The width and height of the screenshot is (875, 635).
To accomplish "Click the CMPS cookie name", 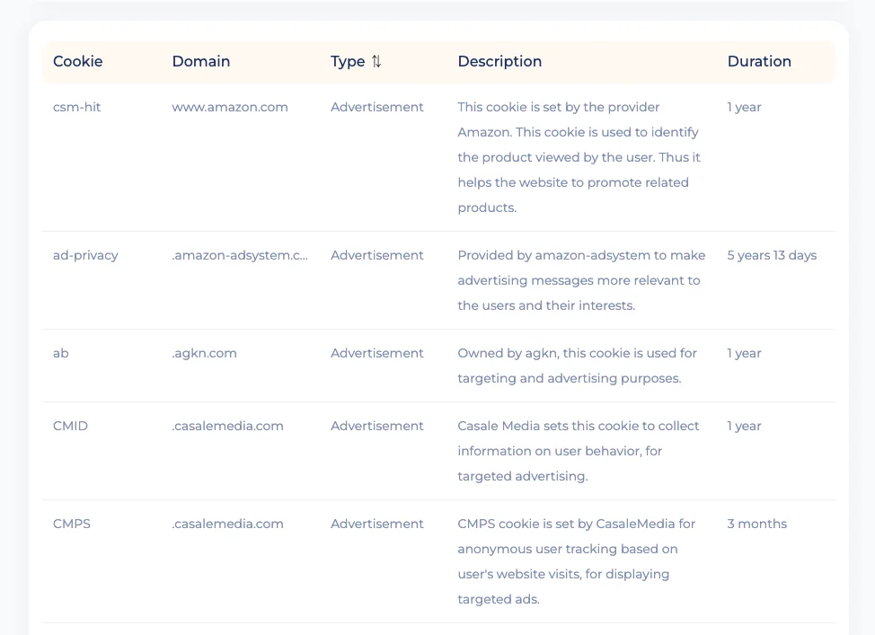I will (x=72, y=524).
